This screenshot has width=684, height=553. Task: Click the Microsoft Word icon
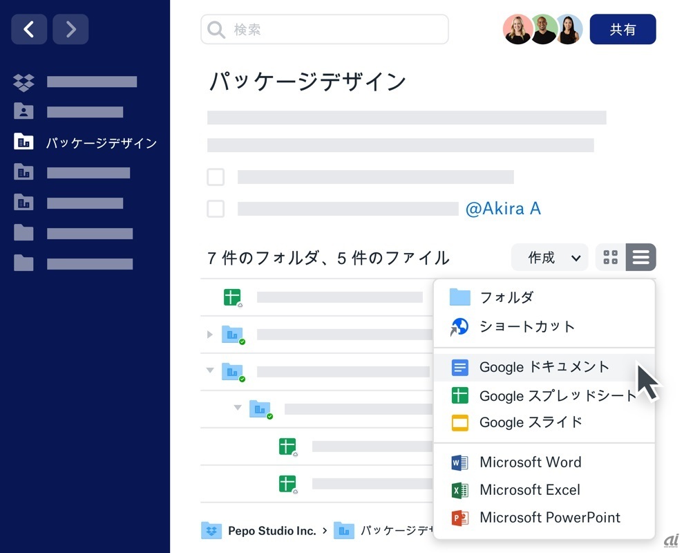[x=459, y=462]
